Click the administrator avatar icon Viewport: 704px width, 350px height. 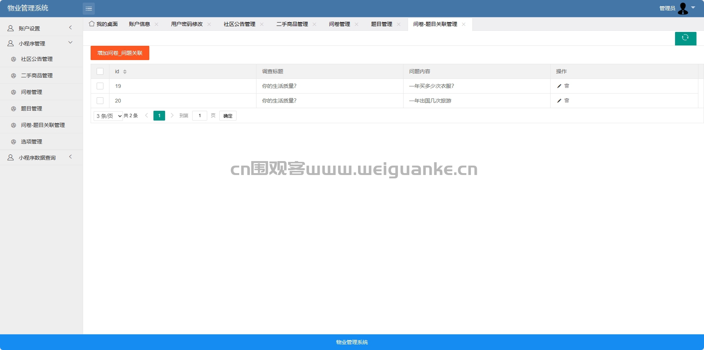[x=683, y=8]
